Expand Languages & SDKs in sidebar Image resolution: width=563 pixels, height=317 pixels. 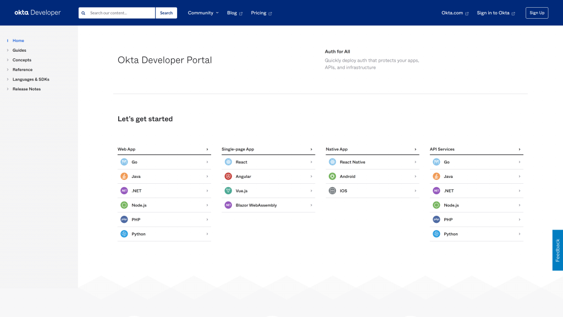pyautogui.click(x=31, y=79)
